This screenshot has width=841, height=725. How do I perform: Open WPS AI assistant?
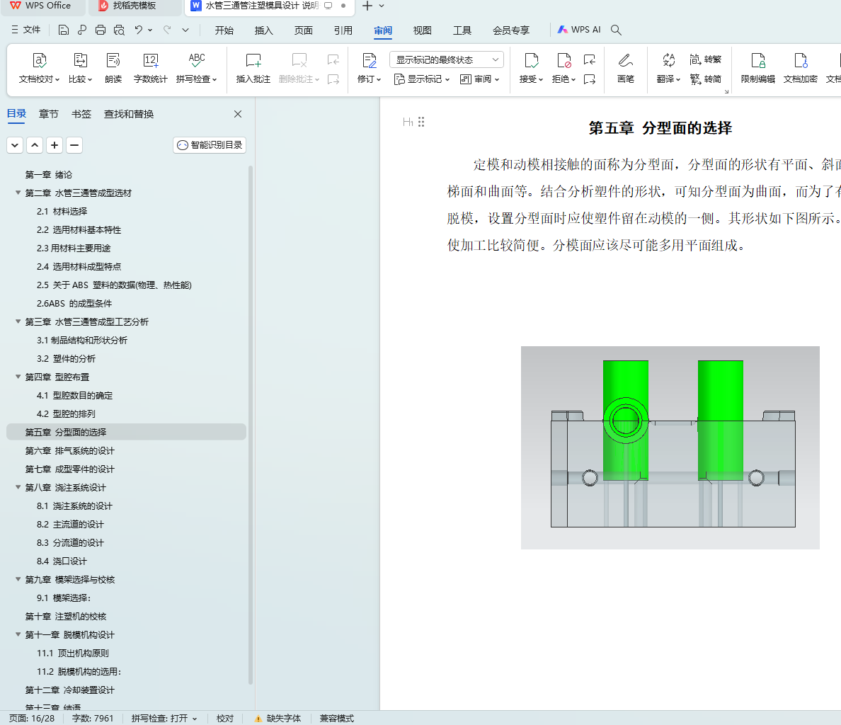(x=579, y=30)
